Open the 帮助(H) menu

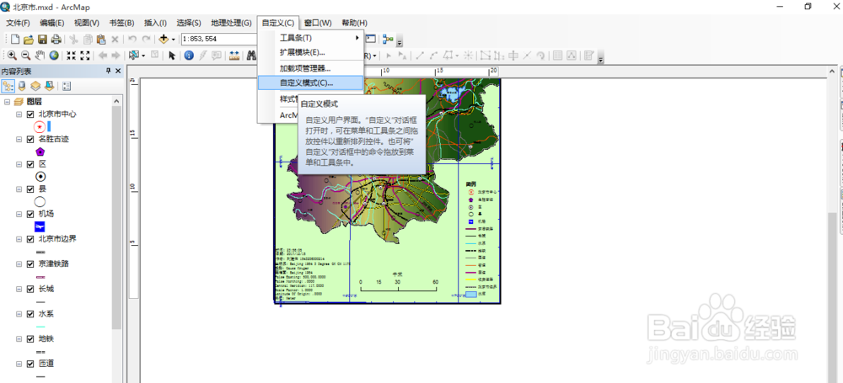coord(354,23)
